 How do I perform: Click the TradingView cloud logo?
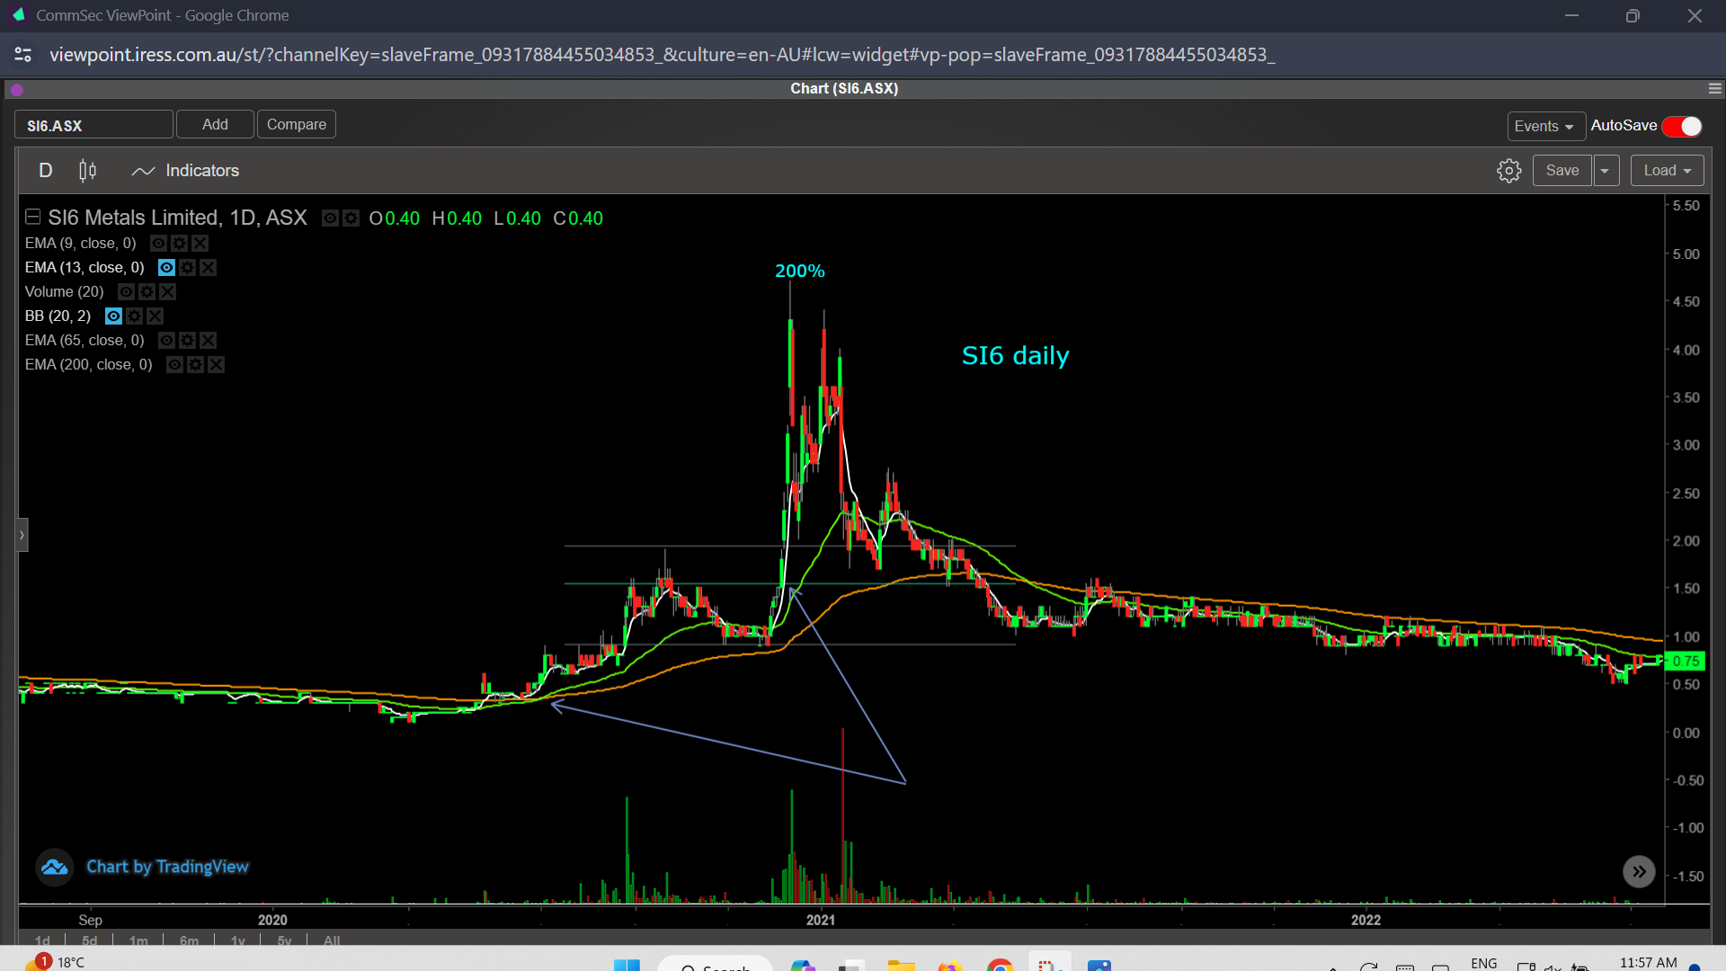(54, 868)
